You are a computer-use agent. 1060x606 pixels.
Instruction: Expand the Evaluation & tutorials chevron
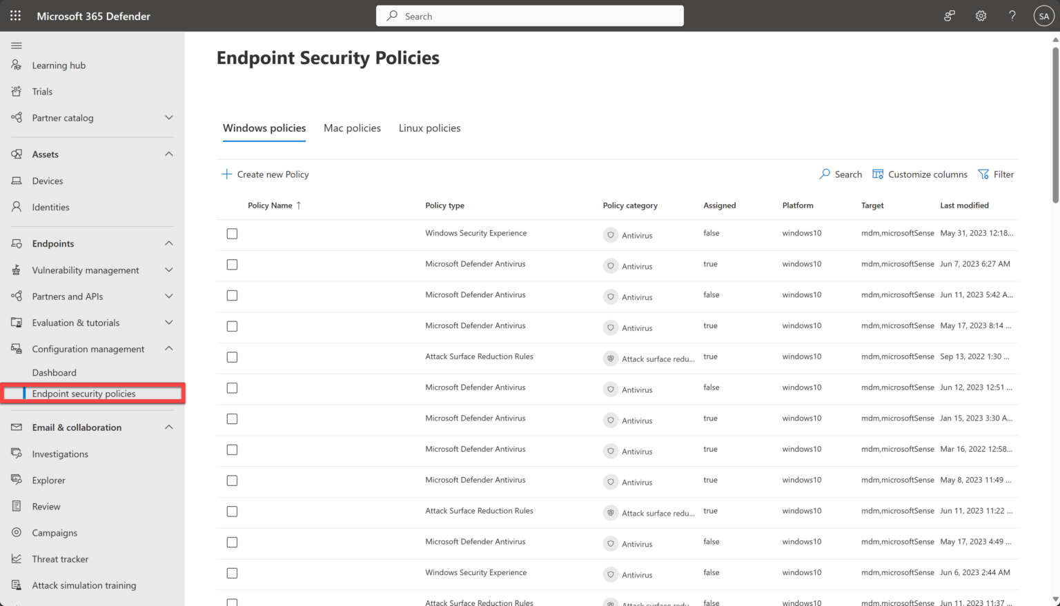pos(169,323)
